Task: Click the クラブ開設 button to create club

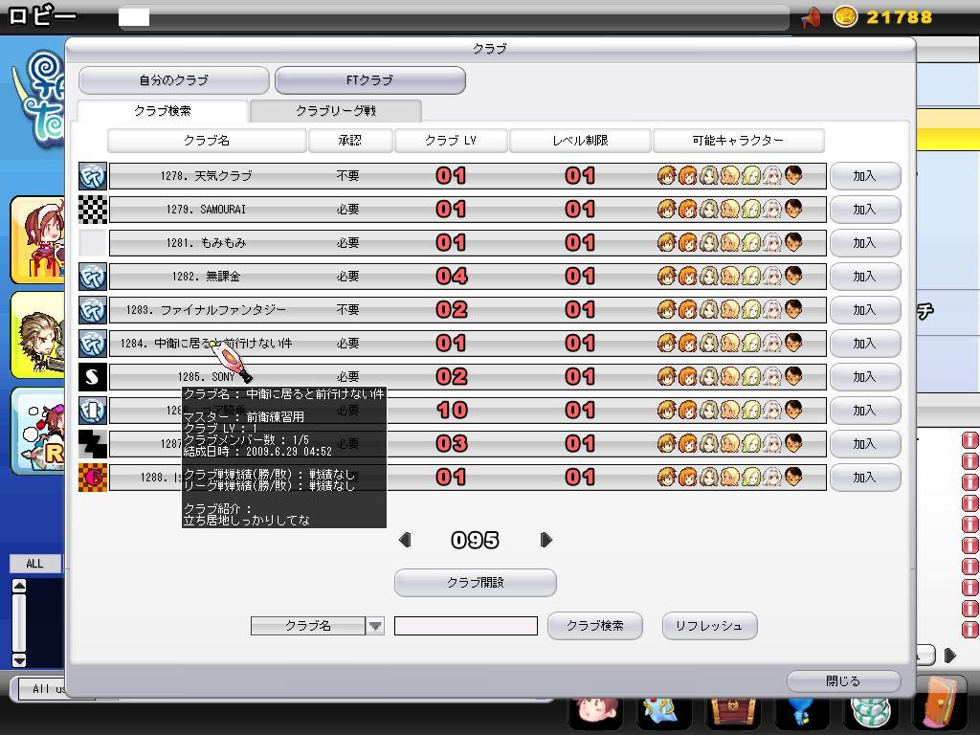Action: pyautogui.click(x=475, y=582)
